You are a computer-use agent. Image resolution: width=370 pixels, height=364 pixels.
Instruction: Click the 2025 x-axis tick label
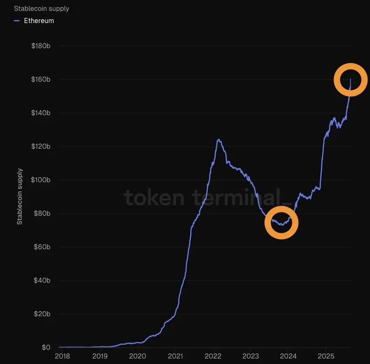pos(326,356)
